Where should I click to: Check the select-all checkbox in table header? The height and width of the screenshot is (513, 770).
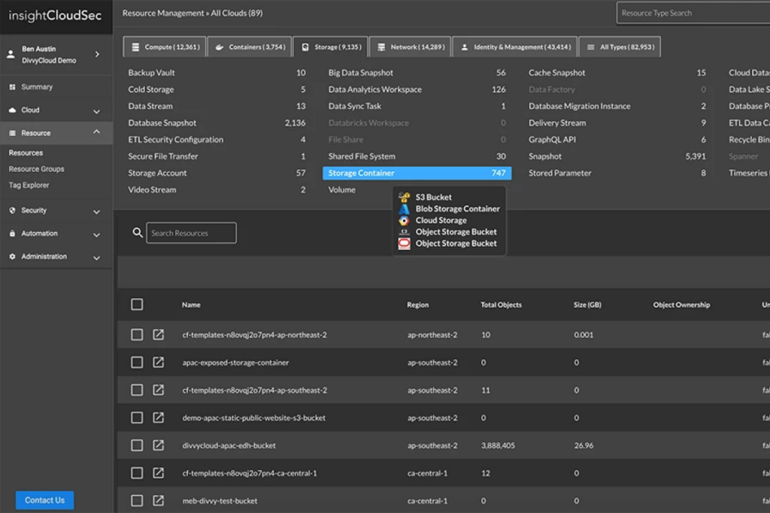[x=137, y=304]
